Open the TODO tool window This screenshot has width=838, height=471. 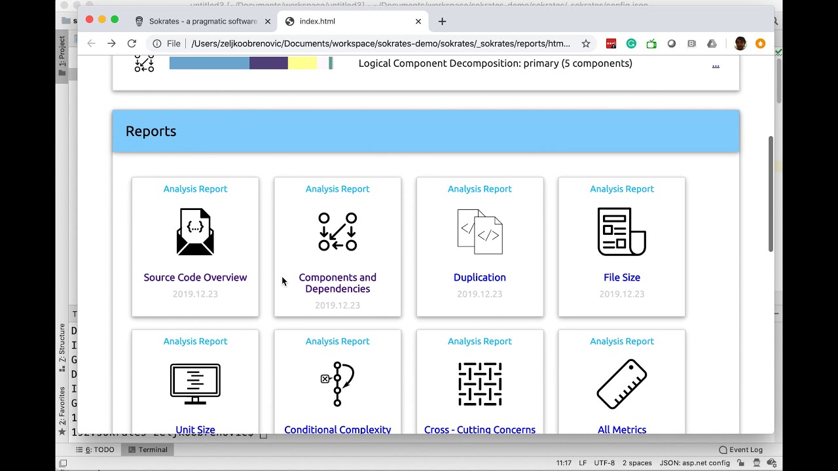pyautogui.click(x=95, y=450)
